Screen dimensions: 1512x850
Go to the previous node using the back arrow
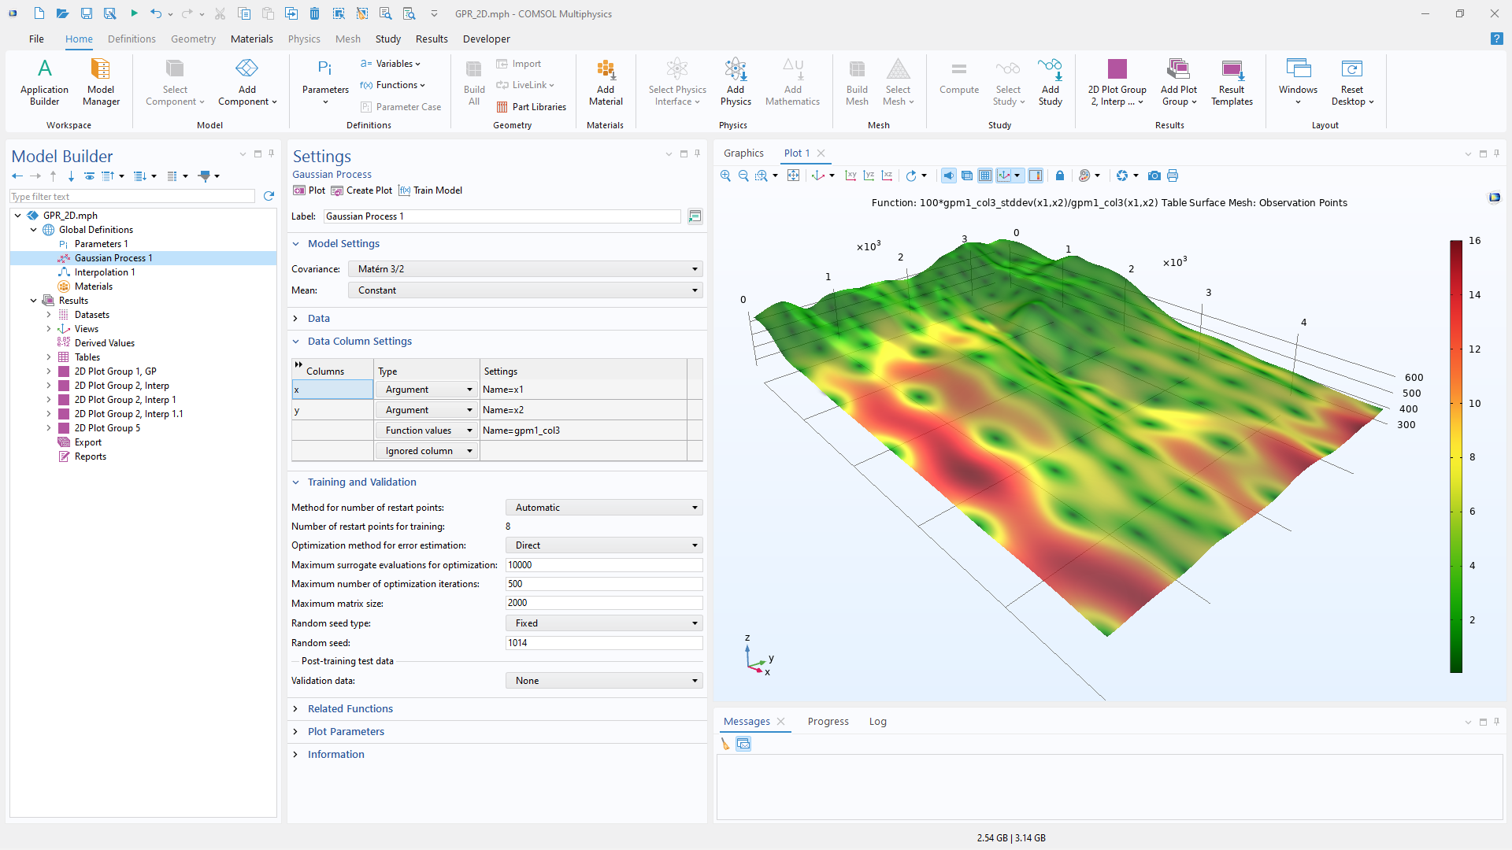pyautogui.click(x=17, y=176)
